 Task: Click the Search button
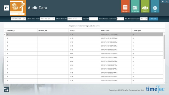click(x=153, y=19)
